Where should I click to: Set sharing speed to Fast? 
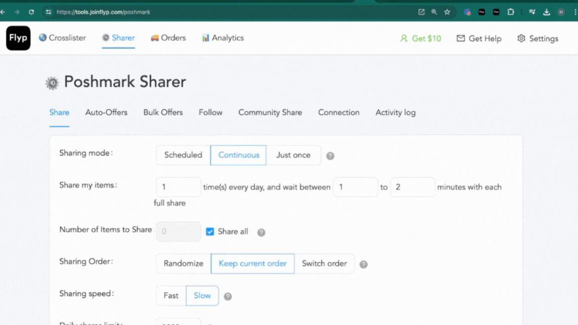pos(171,296)
